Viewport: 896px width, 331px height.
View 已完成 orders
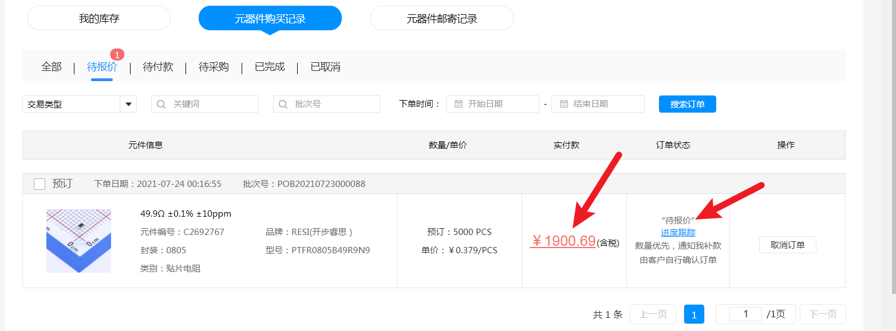[x=270, y=67]
